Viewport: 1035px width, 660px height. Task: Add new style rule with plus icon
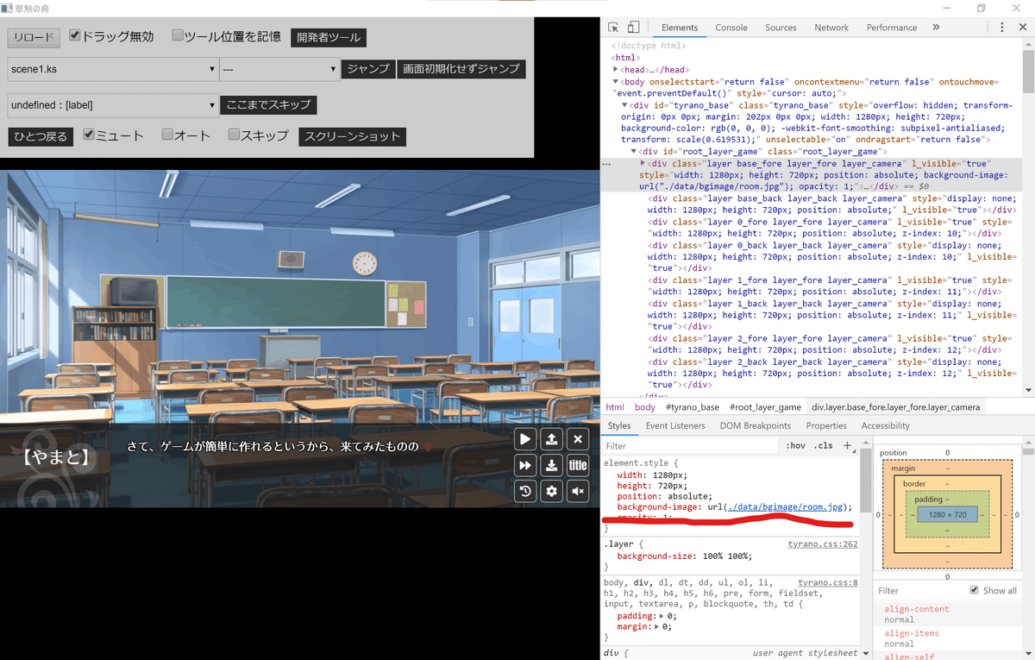848,446
